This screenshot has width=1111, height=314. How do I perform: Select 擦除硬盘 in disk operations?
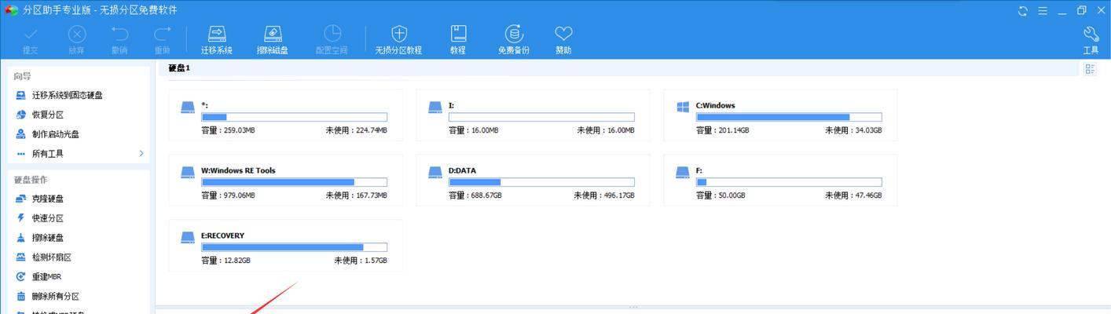[x=48, y=238]
